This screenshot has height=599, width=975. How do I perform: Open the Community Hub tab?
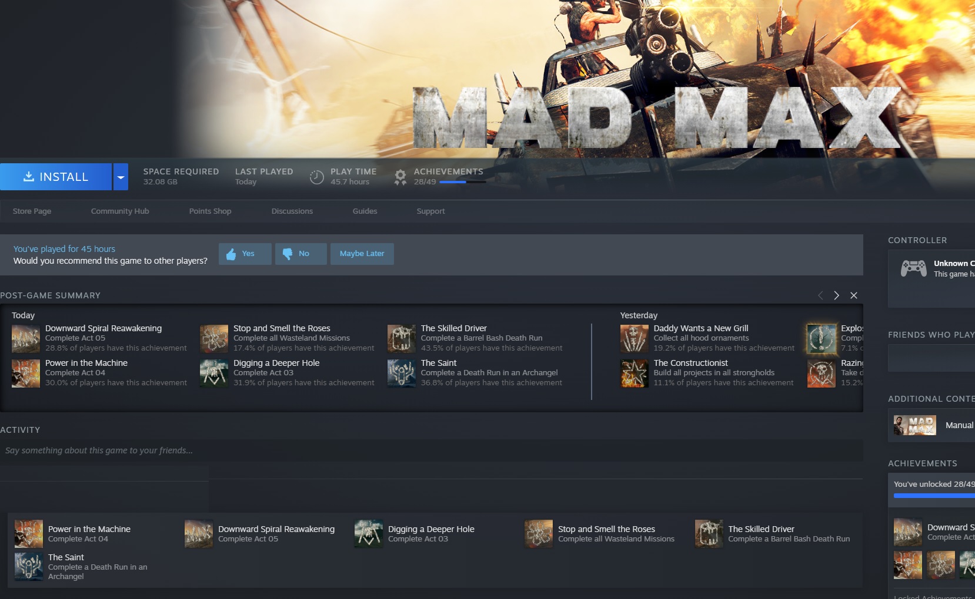pyautogui.click(x=120, y=211)
